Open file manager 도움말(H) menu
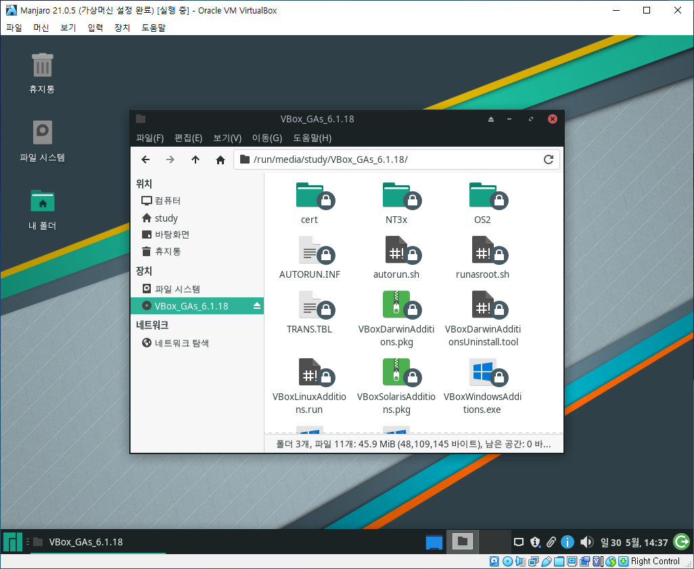Viewport: 694px width, 569px height. coord(312,138)
